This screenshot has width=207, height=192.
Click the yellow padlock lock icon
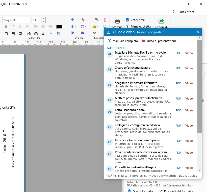94,26
